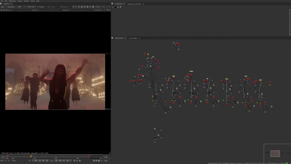The width and height of the screenshot is (291, 164).
Task: Skip forward by 10 frames increment
Action: click(x=80, y=161)
